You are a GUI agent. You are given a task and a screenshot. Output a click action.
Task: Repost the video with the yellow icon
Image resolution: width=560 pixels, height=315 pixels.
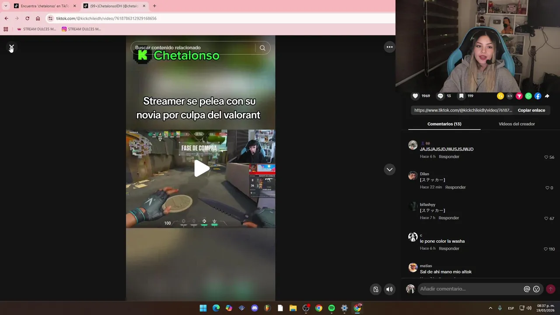500,96
